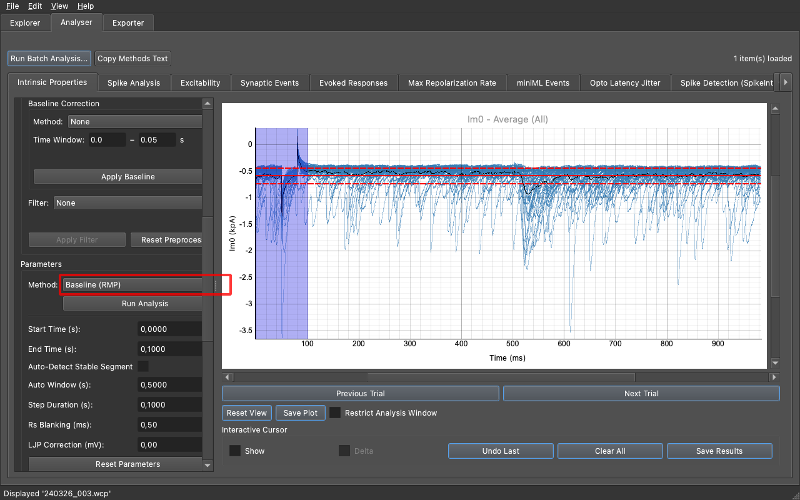This screenshot has width=800, height=500.
Task: Click '1 item(s) loaded' label
Action: [762, 59]
